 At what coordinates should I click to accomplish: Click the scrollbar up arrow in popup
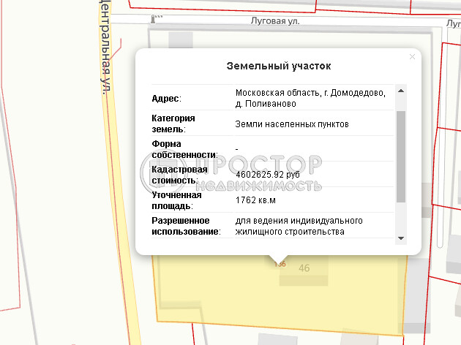400,91
